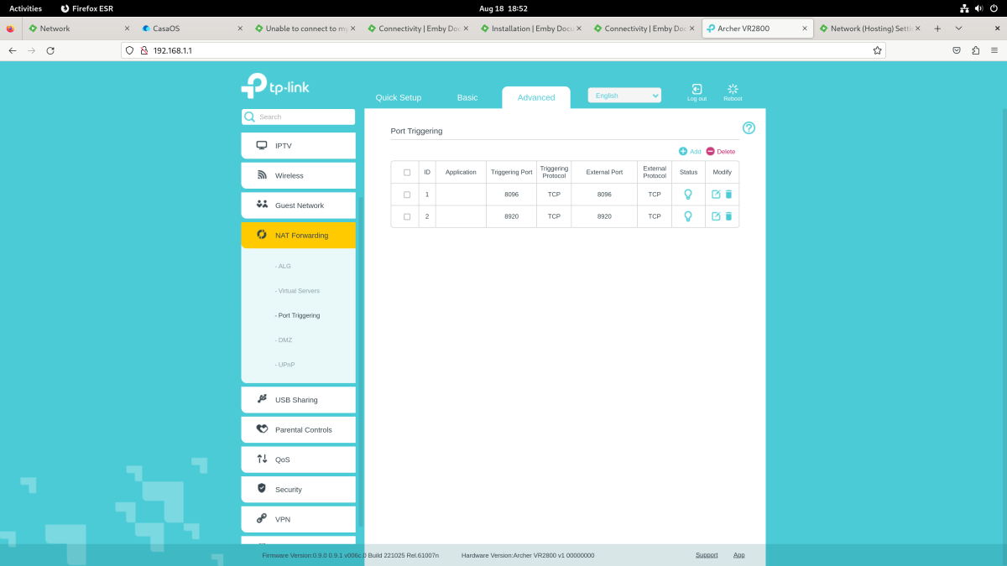1007x566 pixels.
Task: Open the Support link in the footer
Action: point(707,554)
